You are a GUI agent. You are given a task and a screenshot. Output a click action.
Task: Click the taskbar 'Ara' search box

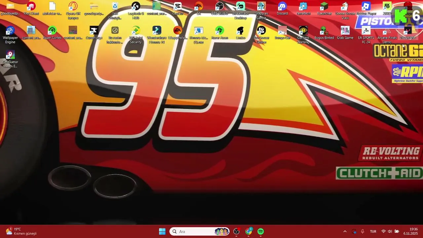tap(200, 231)
